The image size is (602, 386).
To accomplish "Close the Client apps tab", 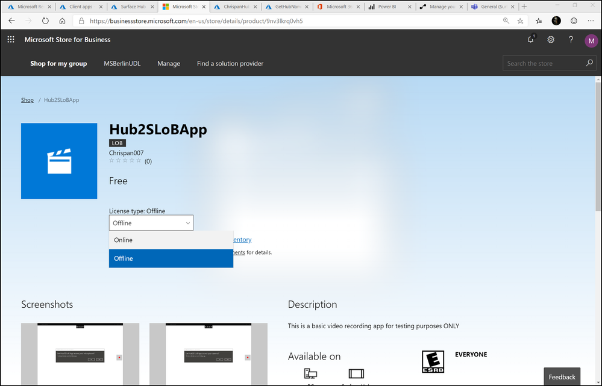I will point(101,7).
